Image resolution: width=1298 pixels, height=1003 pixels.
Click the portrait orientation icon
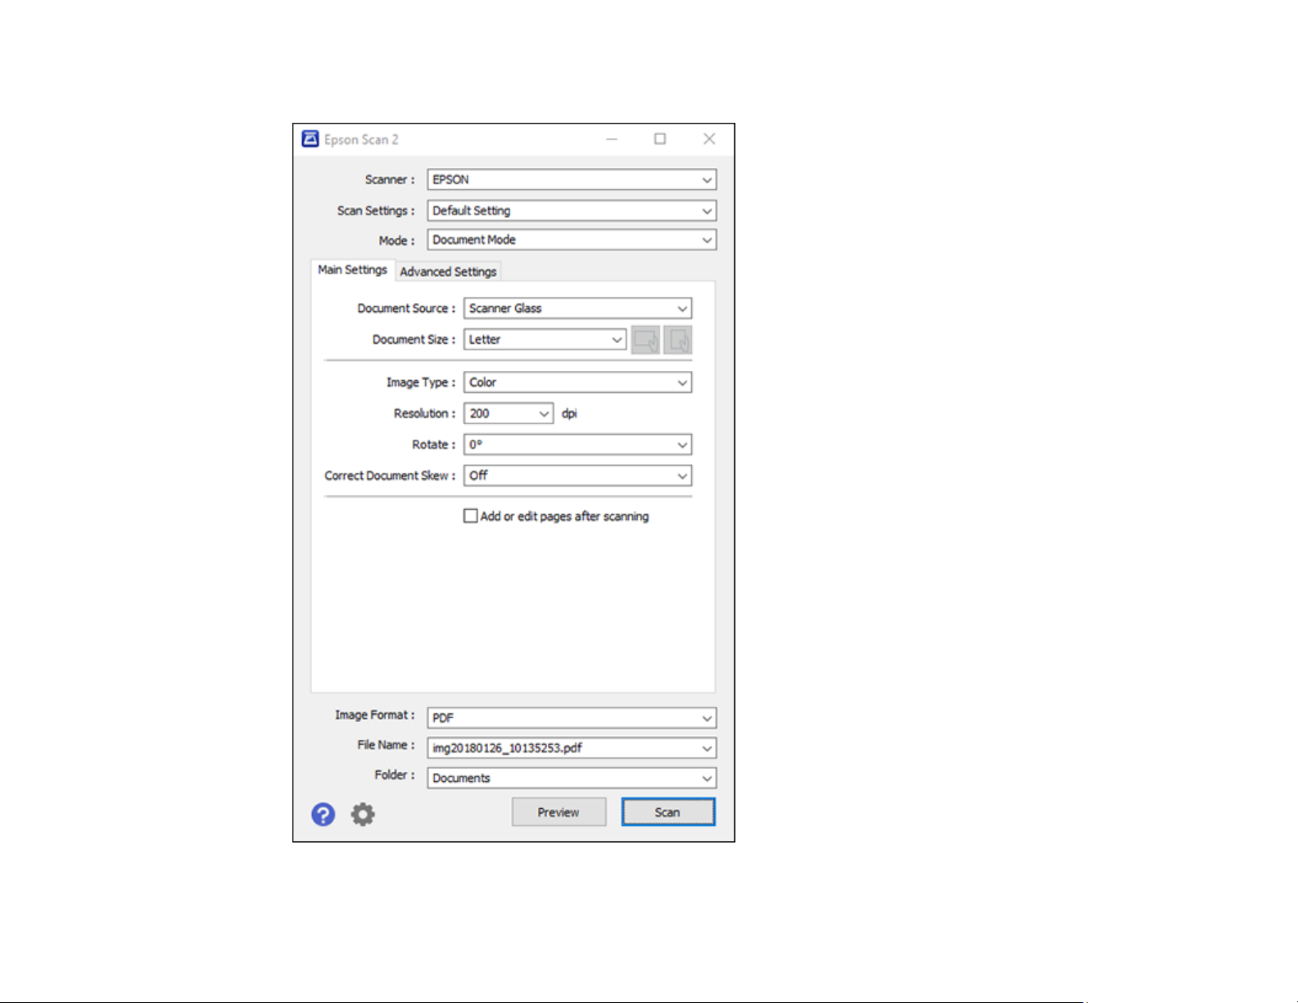(x=678, y=340)
